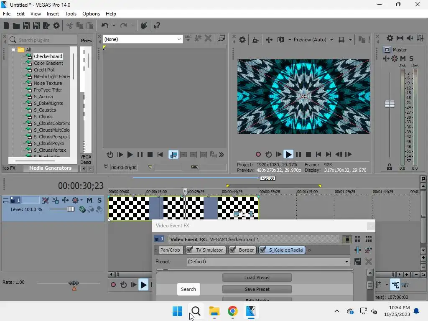Uncheck the TV Simulator effect checkbox

(189, 250)
